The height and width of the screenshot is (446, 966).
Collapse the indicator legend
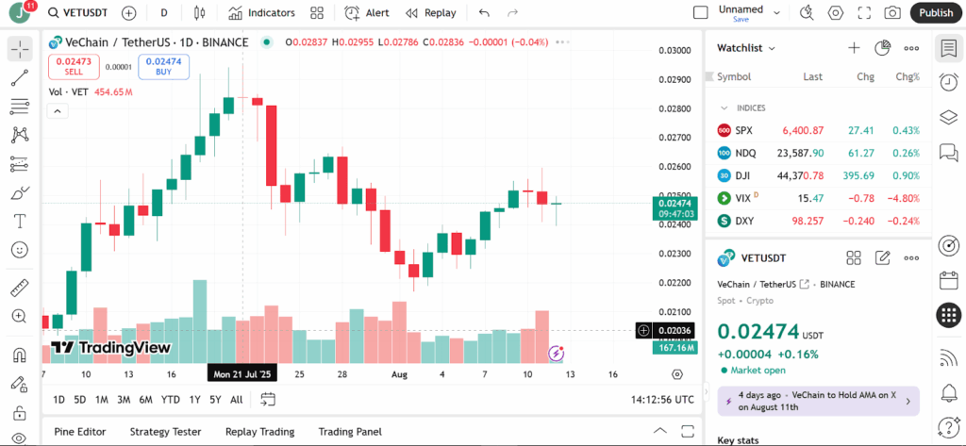(58, 111)
